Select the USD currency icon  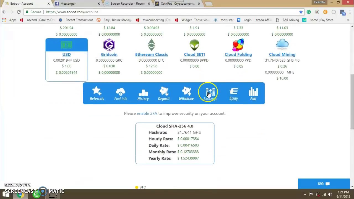[67, 45]
